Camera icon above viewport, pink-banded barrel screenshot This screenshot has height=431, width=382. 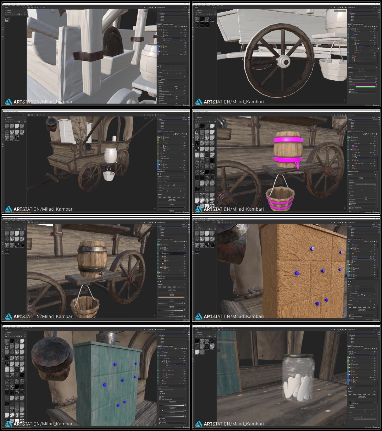346,115
